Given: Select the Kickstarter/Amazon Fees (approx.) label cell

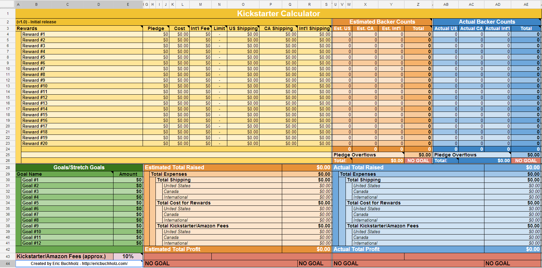Looking at the screenshot, I should (x=64, y=257).
